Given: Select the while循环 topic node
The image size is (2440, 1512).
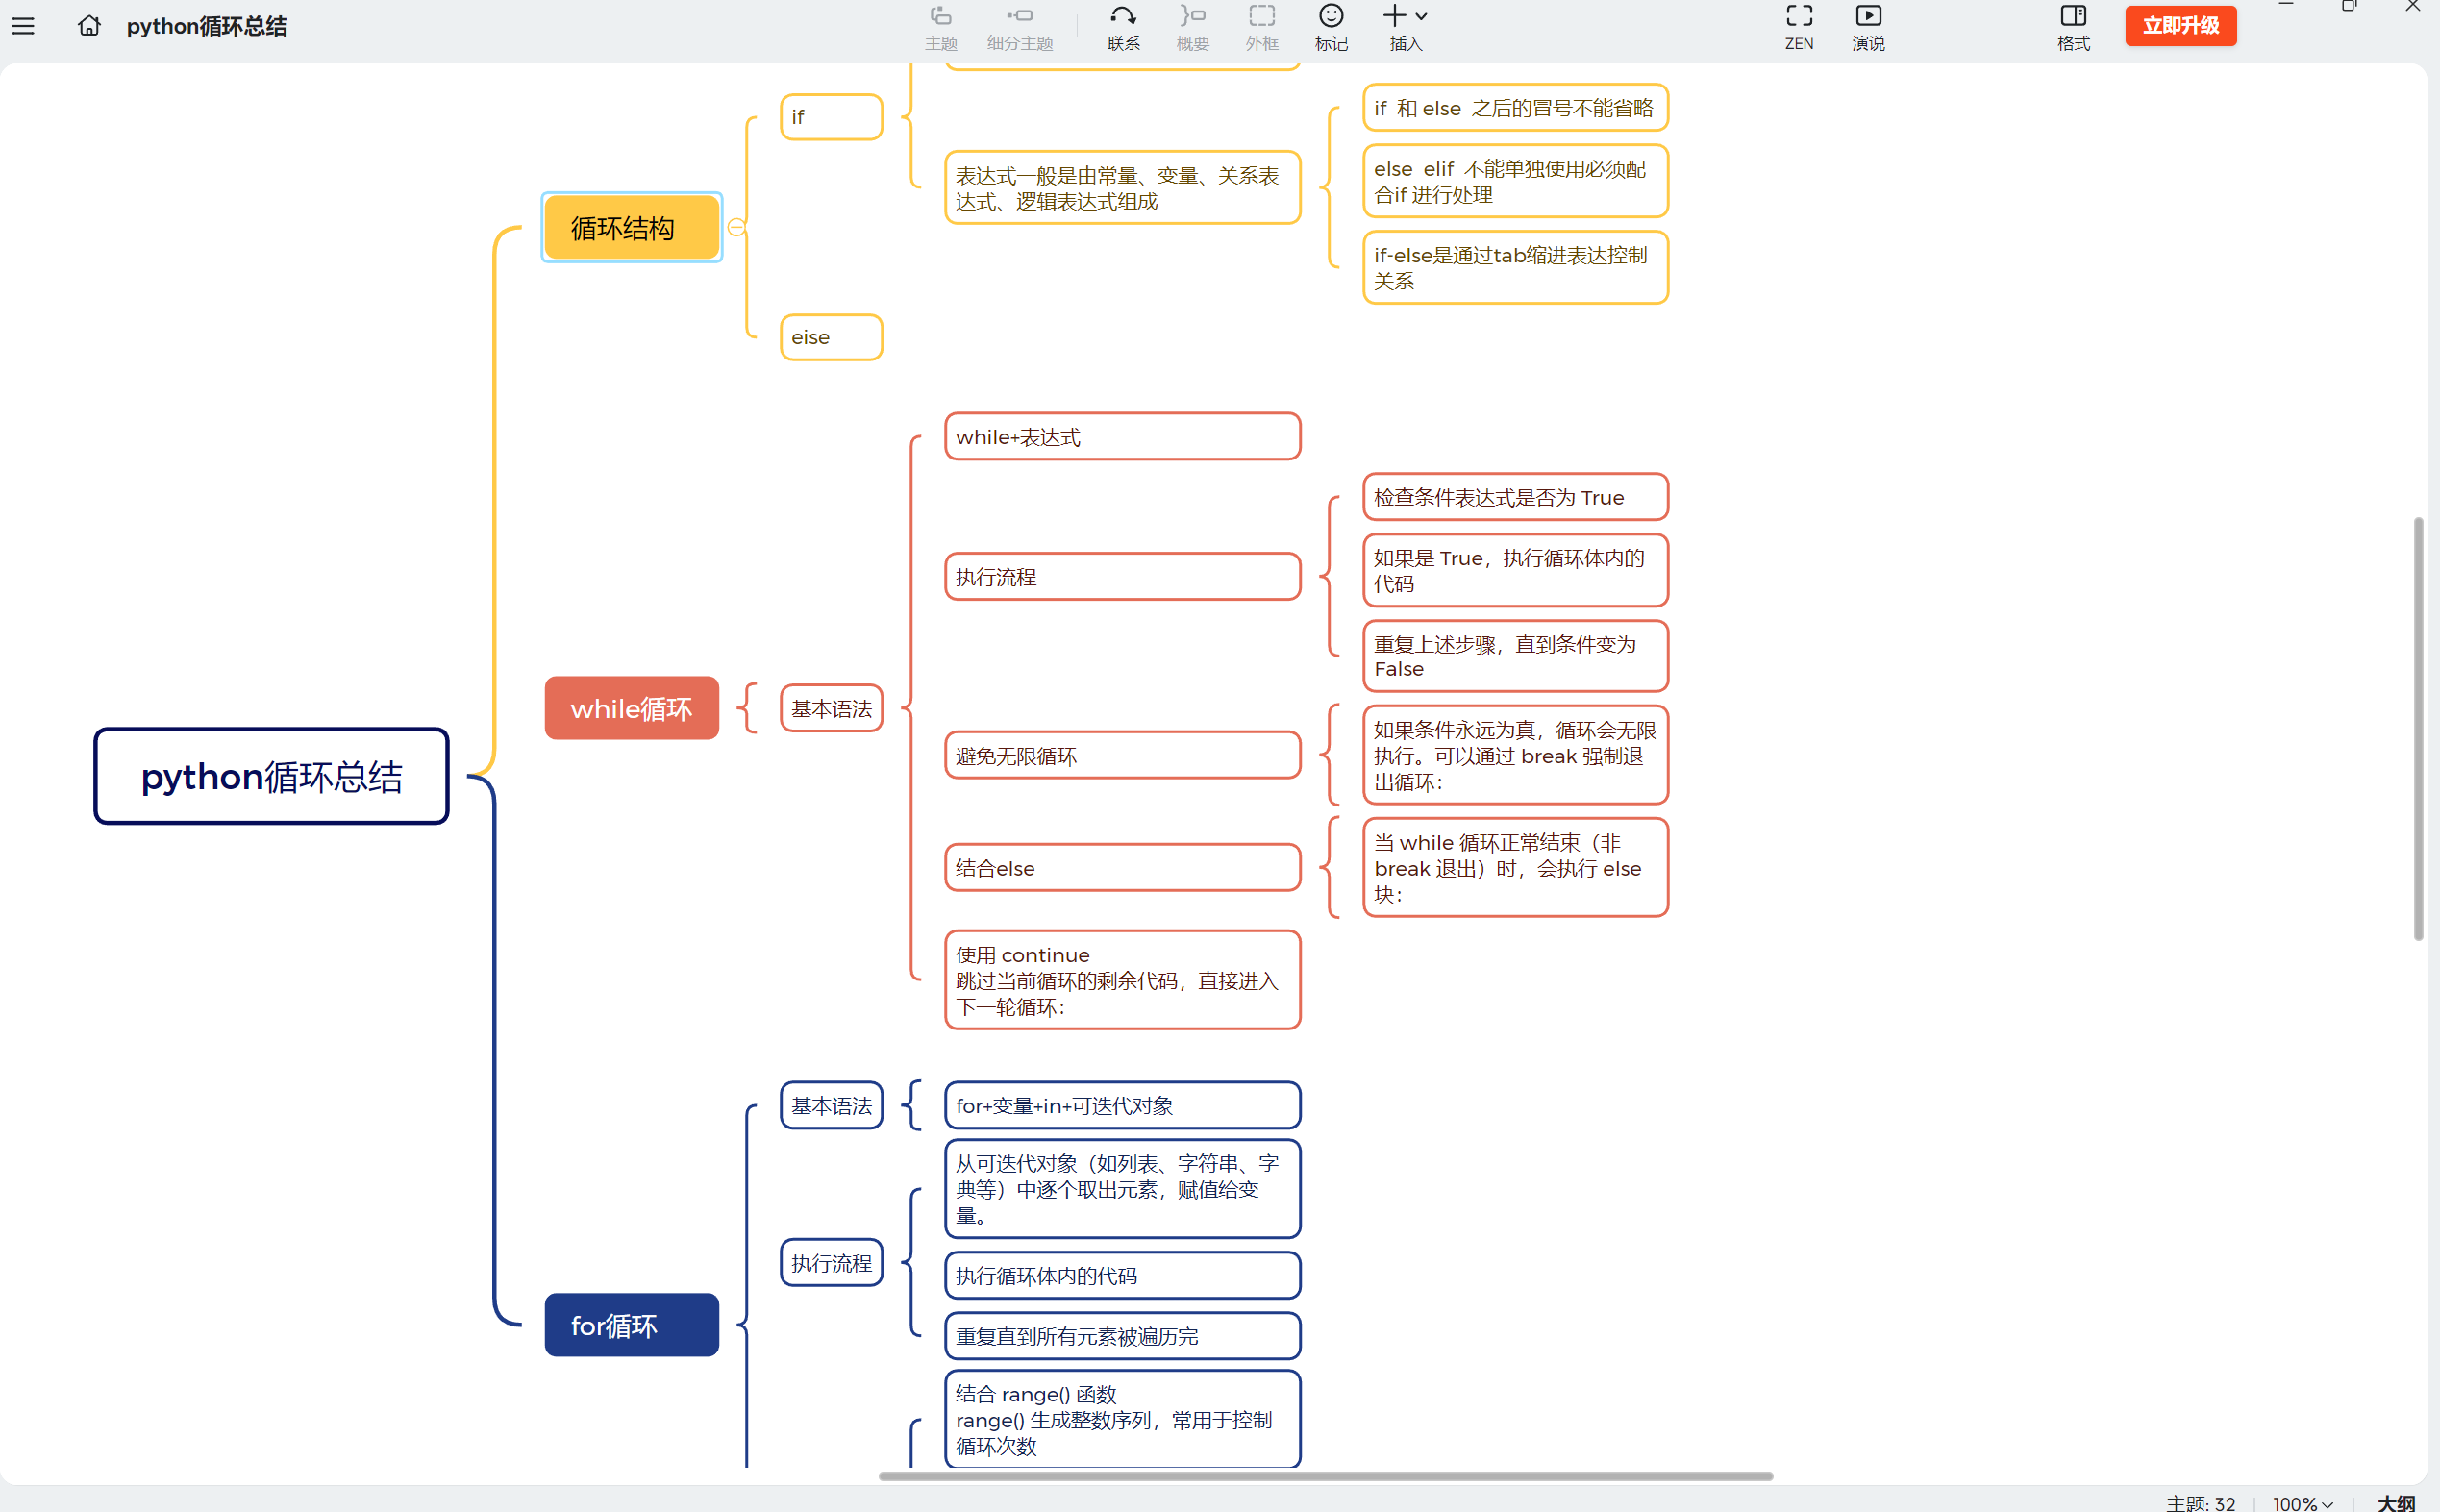Looking at the screenshot, I should coord(631,708).
